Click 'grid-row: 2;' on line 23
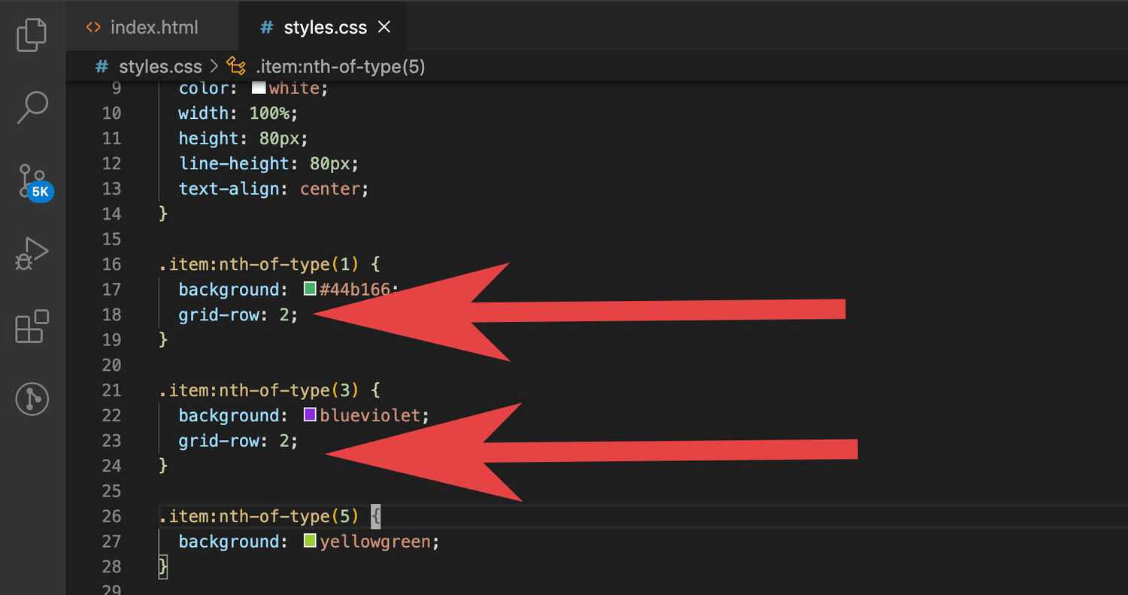Image resolution: width=1128 pixels, height=595 pixels. 238,441
